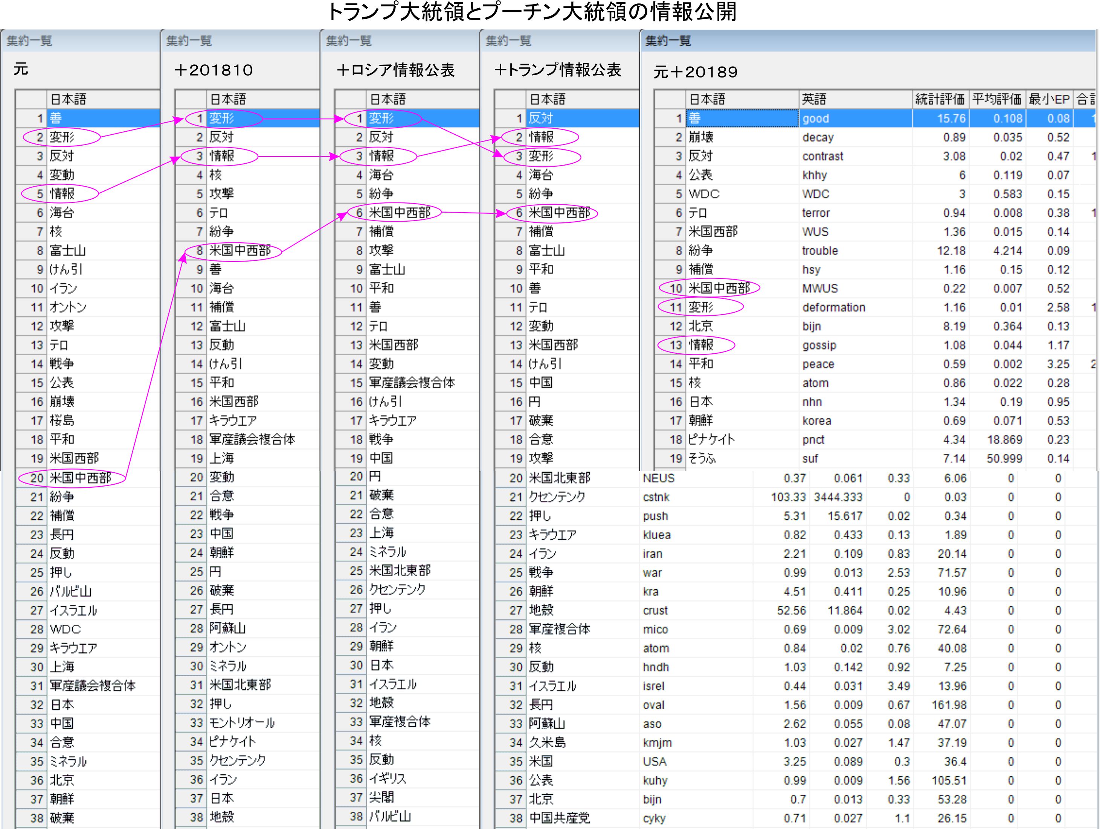Click the rightmost 集約一覧 panel title
Image resolution: width=1100 pixels, height=829 pixels.
668,41
